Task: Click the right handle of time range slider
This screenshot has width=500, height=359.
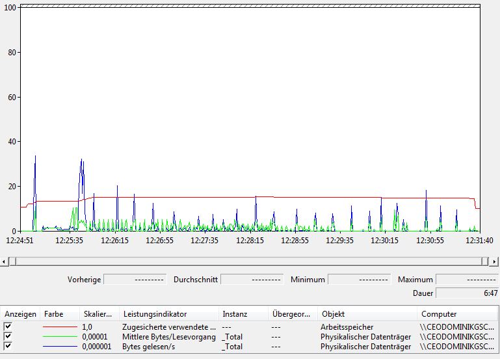Action: pyautogui.click(x=485, y=261)
